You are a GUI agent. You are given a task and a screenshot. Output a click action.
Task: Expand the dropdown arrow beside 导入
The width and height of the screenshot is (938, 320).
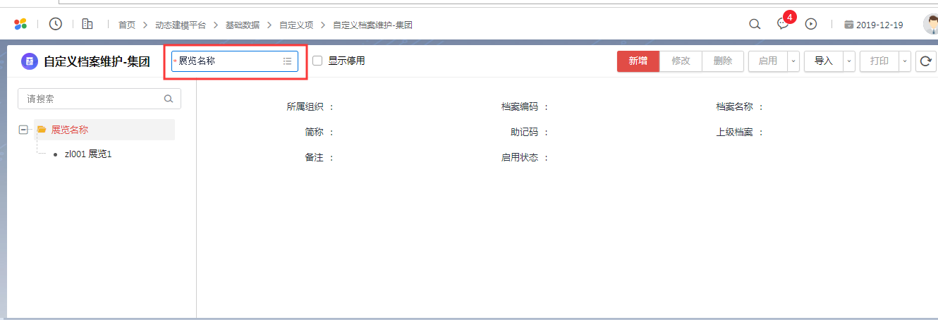click(x=849, y=61)
